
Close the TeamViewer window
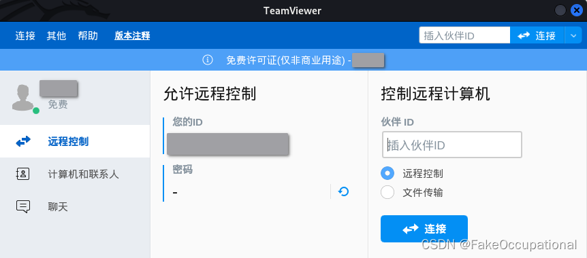pos(577,10)
